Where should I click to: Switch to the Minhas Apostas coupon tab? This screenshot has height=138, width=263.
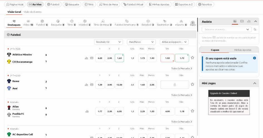pos(243,50)
